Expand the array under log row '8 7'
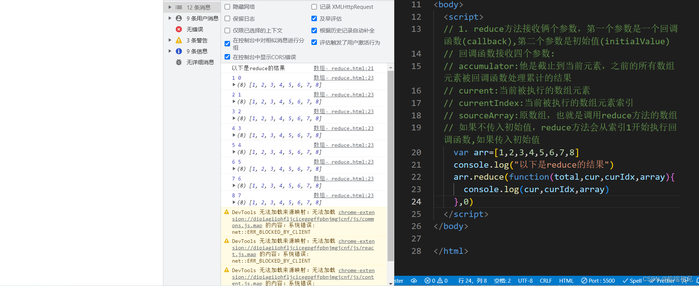Viewport: 699px width, 286px height. pos(234,202)
